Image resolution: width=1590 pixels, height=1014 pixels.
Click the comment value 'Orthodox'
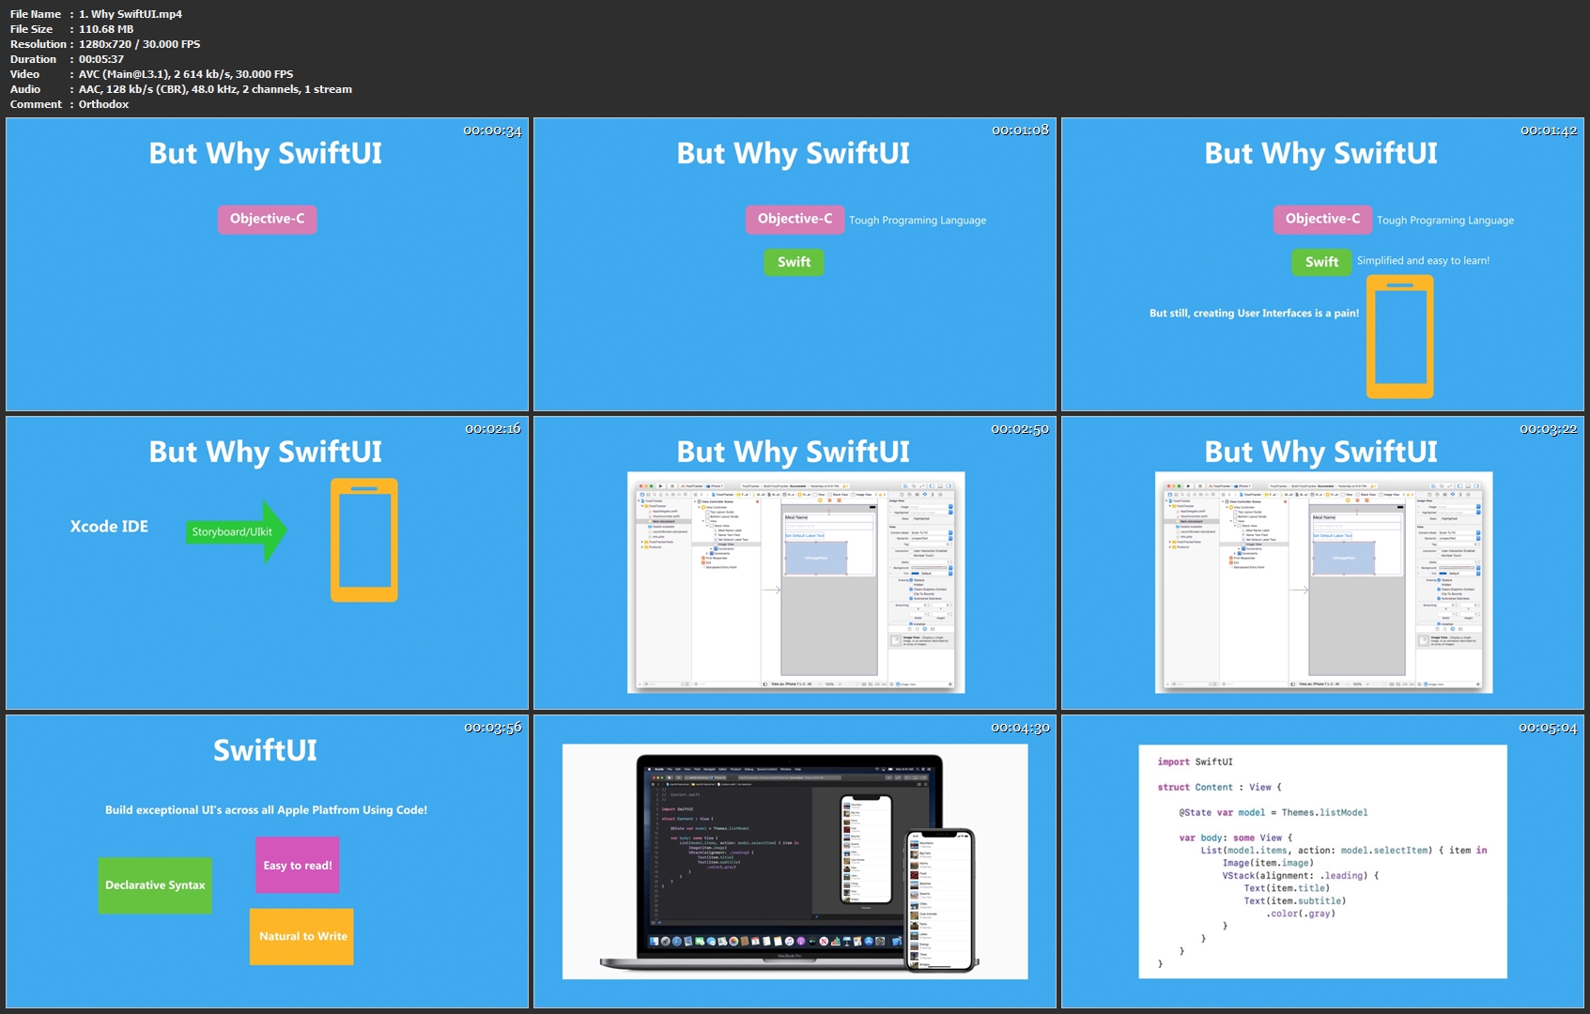103,104
